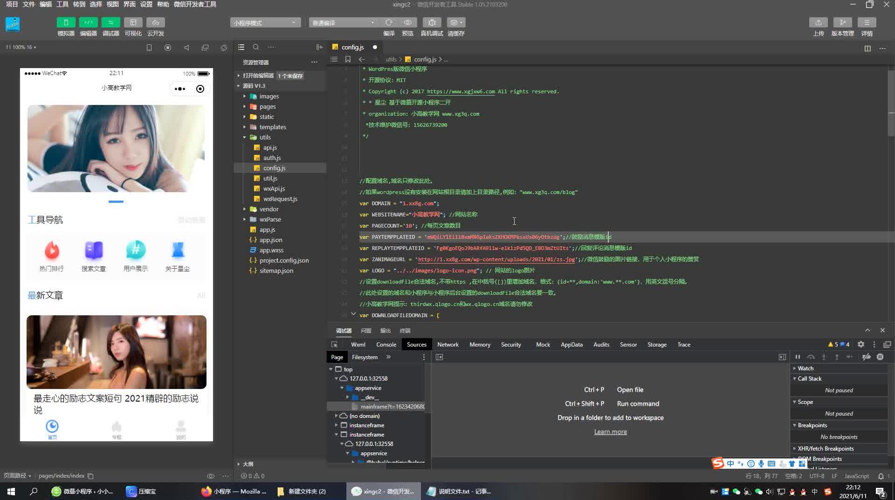Screen dimensions: 895x500
Task: Toggle simulator mute speaker icon
Action: 186,48
